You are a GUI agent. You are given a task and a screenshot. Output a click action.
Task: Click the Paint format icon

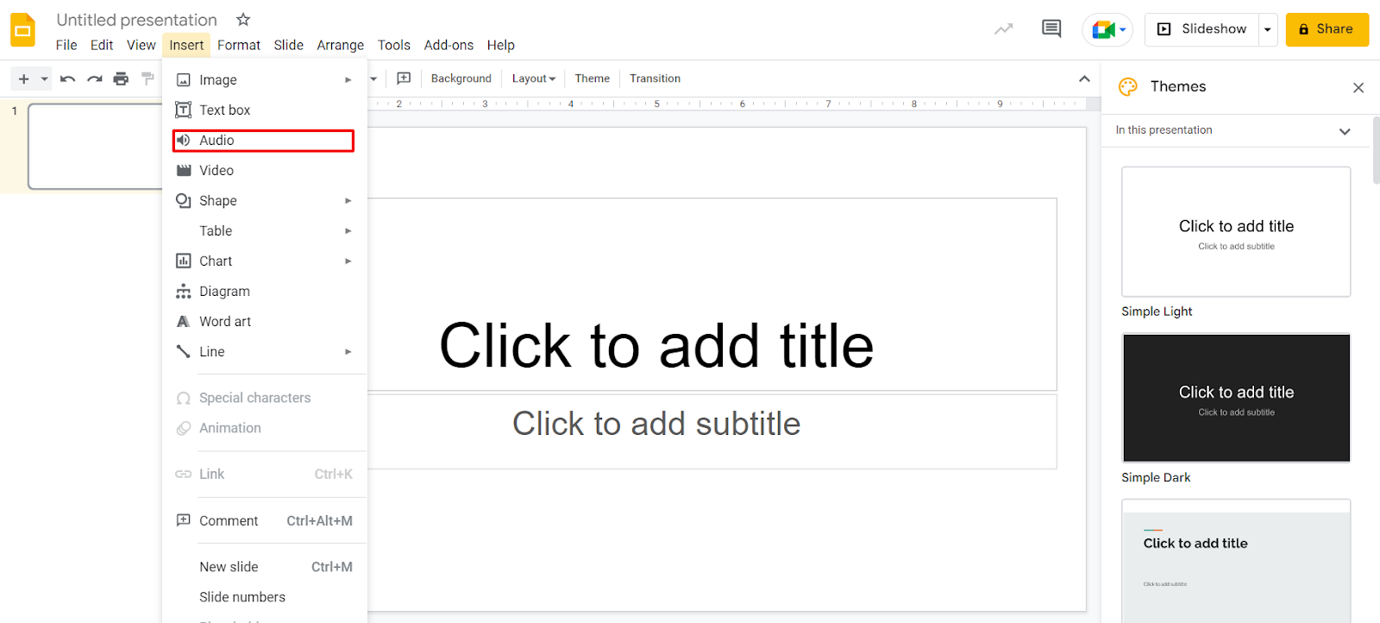[x=147, y=79]
